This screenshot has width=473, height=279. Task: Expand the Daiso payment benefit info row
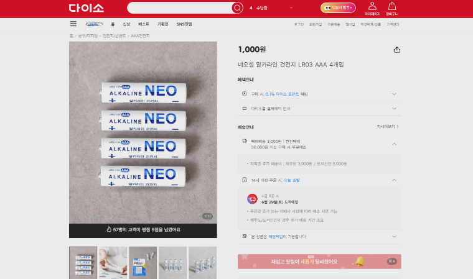coord(319,109)
